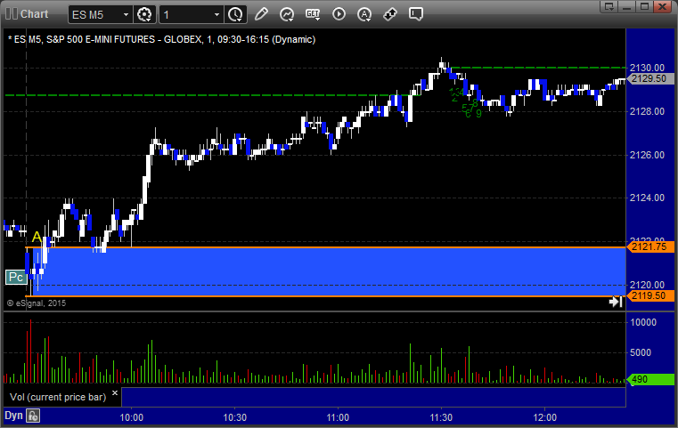Viewport: 678px width, 428px height.
Task: Minimize the chart window
Action: 627,6
